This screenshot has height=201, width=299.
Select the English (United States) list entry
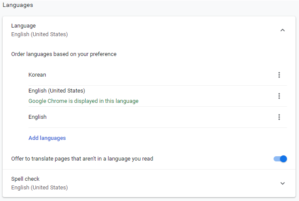click(56, 91)
